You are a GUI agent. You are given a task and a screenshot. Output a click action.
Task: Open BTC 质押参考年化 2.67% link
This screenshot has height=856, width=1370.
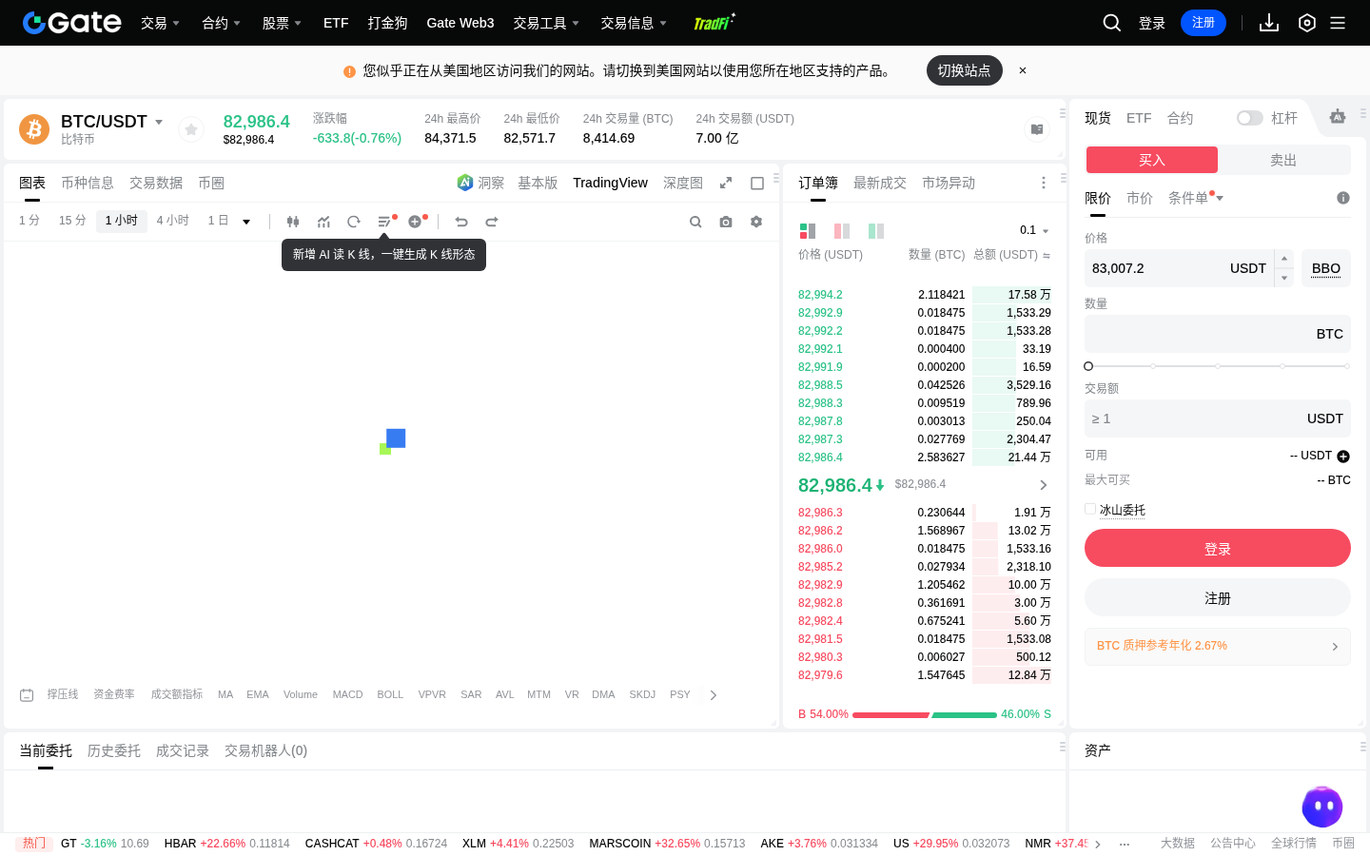[x=1218, y=646]
